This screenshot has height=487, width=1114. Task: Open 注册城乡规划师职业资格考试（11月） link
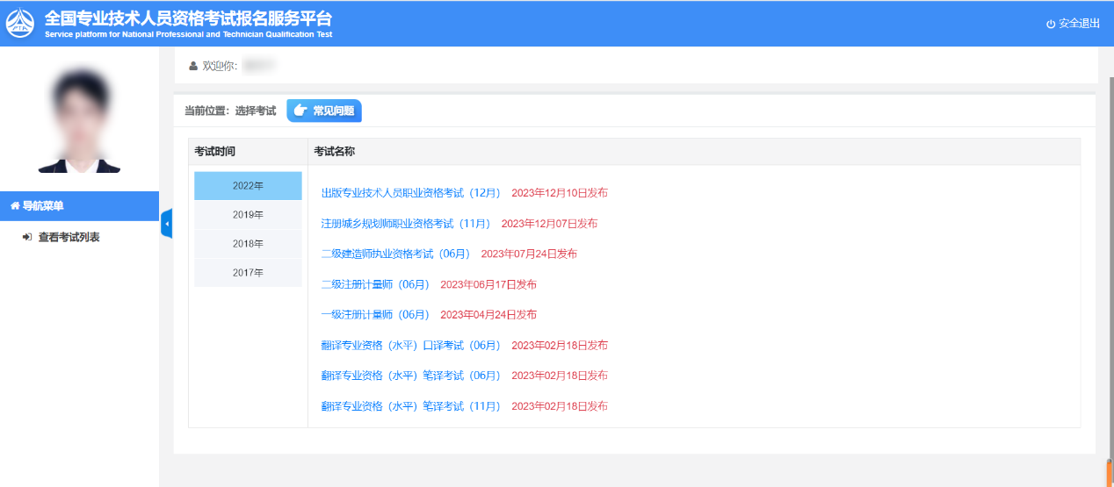[x=405, y=224]
